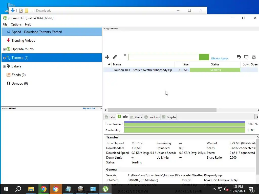The width and height of the screenshot is (259, 194).
Task: Click the Availability bar
Action: click(x=184, y=130)
